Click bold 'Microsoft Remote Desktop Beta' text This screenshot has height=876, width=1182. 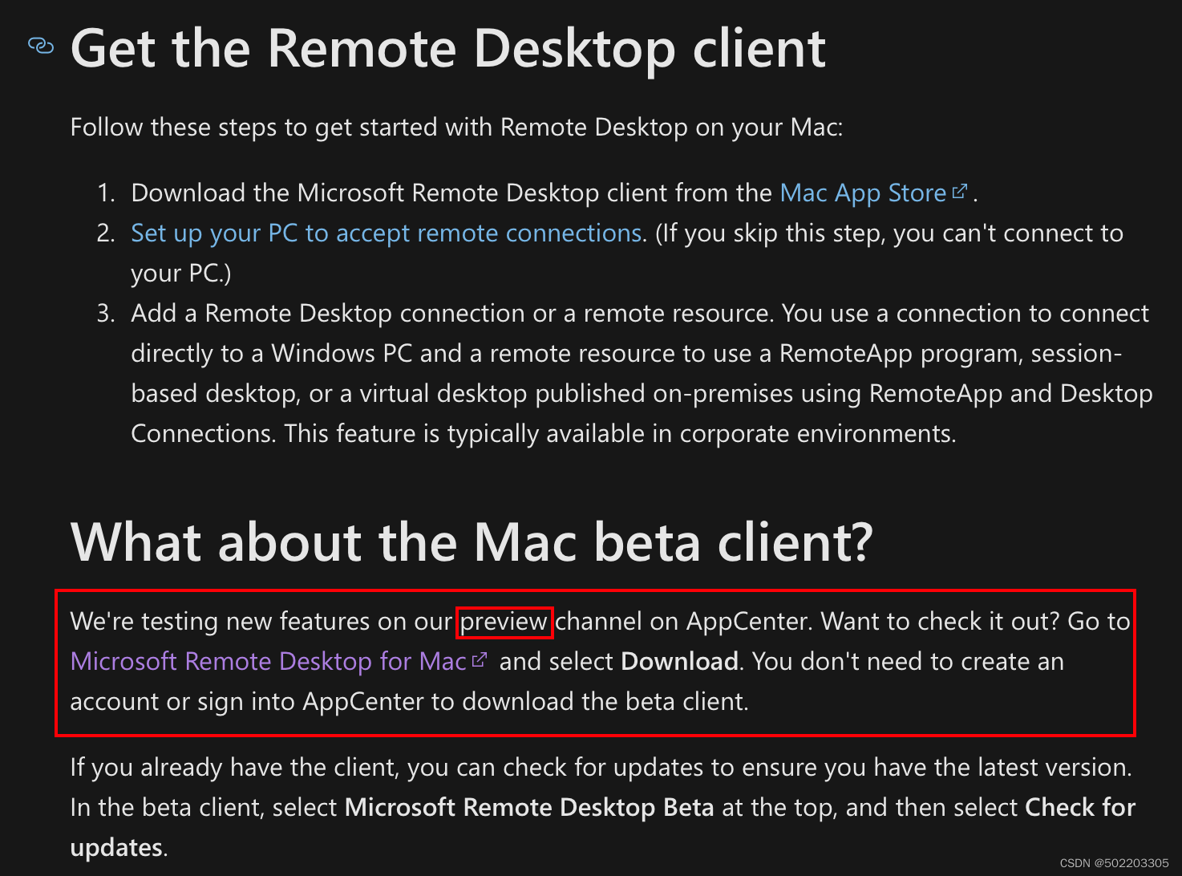[529, 808]
